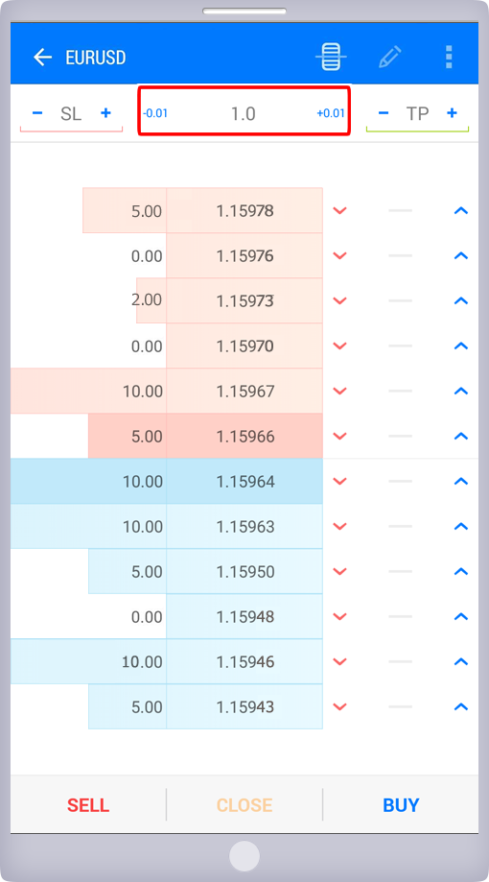The width and height of the screenshot is (489, 882).
Task: Decrease take profit with TP minus
Action: (x=384, y=113)
